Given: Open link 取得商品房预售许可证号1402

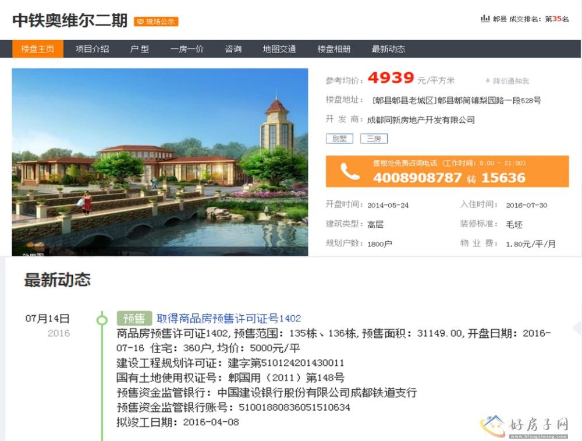Looking at the screenshot, I should coord(229,318).
